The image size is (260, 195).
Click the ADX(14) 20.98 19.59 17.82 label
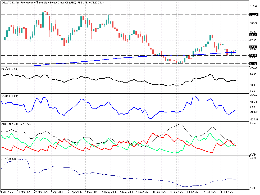tap(16, 124)
